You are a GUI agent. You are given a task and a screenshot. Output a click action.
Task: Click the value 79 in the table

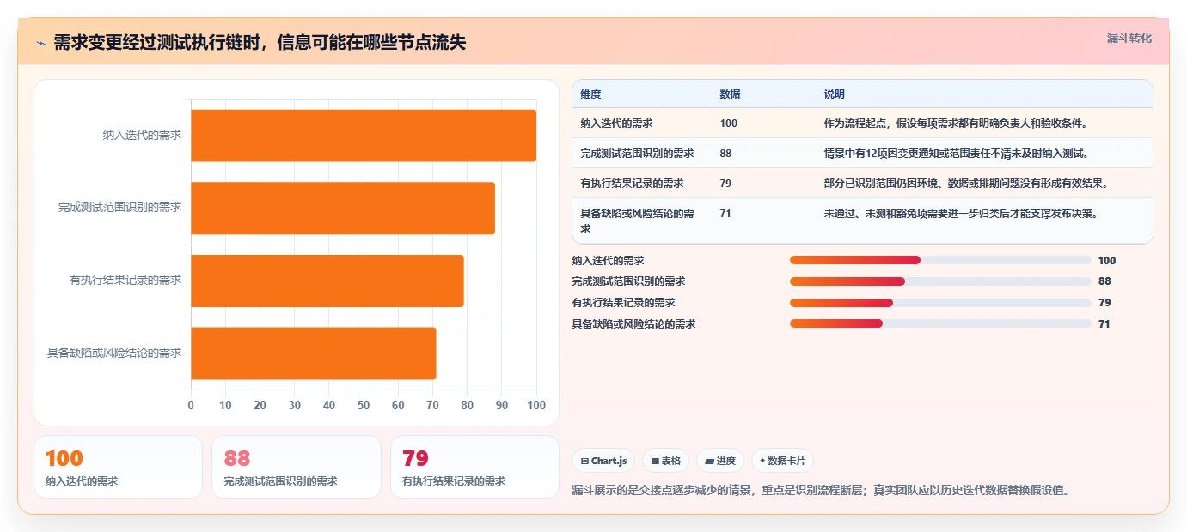click(725, 184)
